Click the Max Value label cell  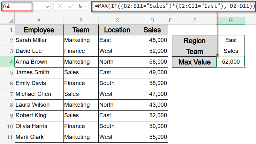click(194, 62)
